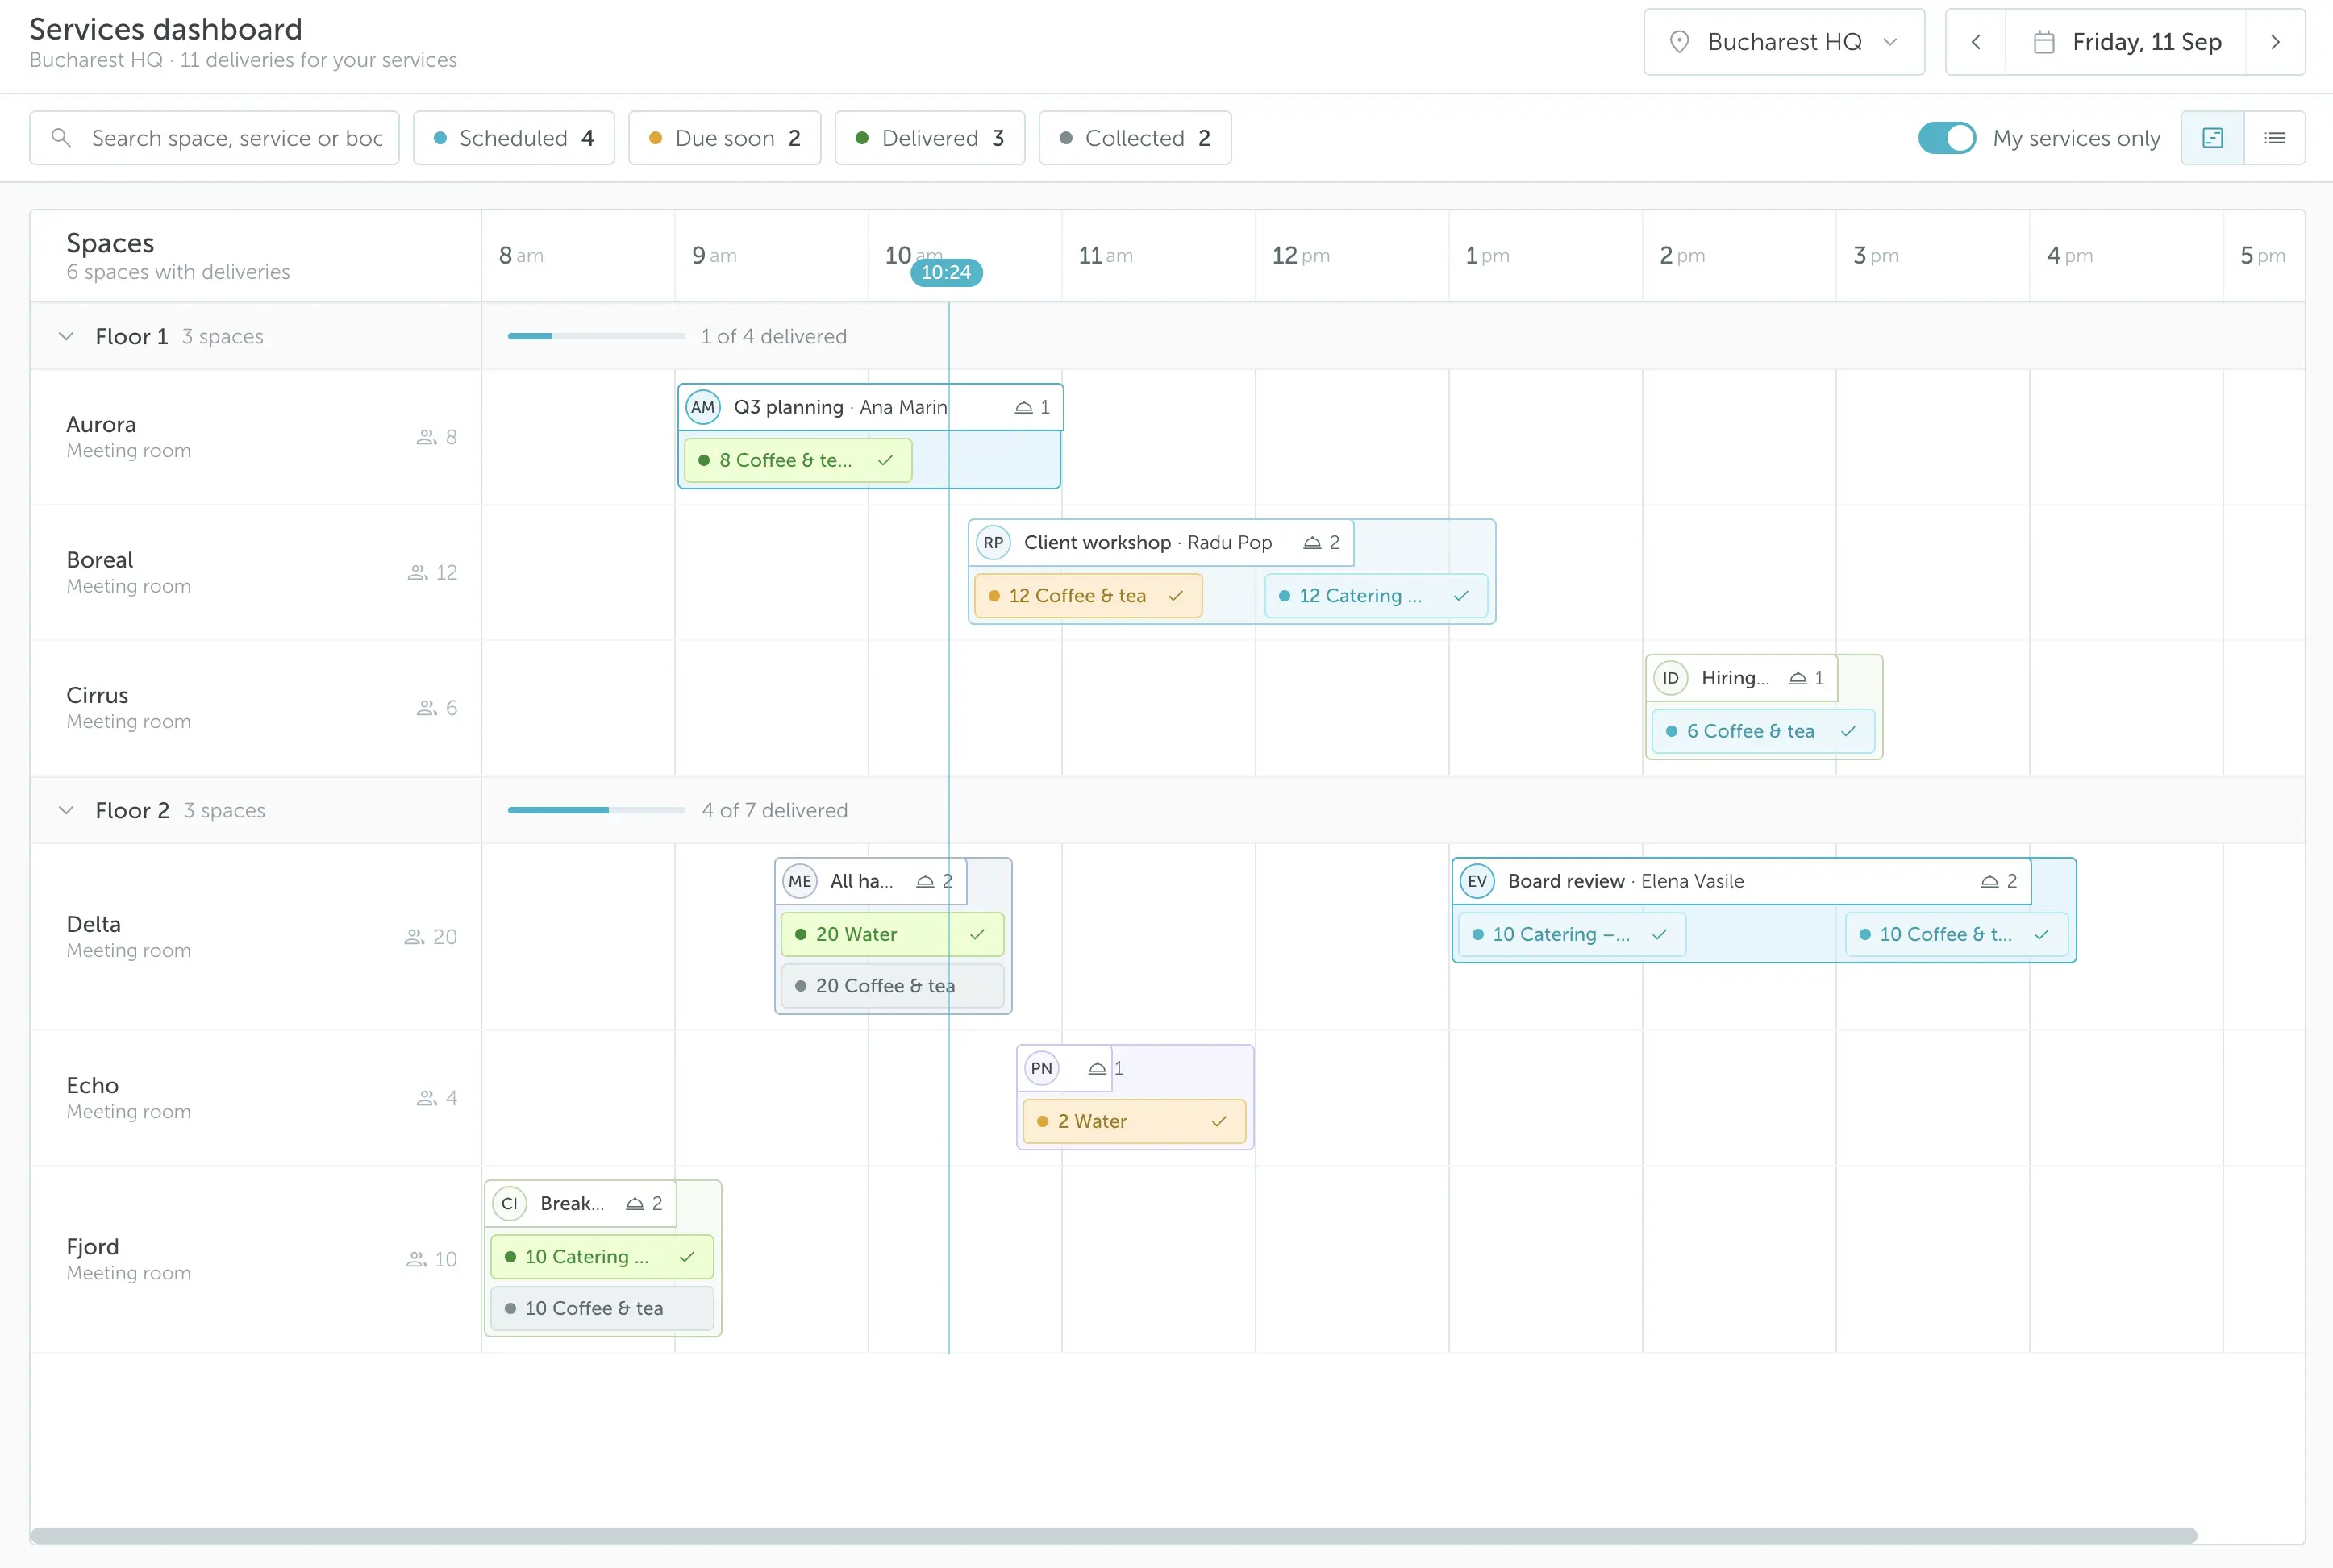Click the CI avatar on Breakfast booking
2333x1568 pixels.
[x=509, y=1204]
